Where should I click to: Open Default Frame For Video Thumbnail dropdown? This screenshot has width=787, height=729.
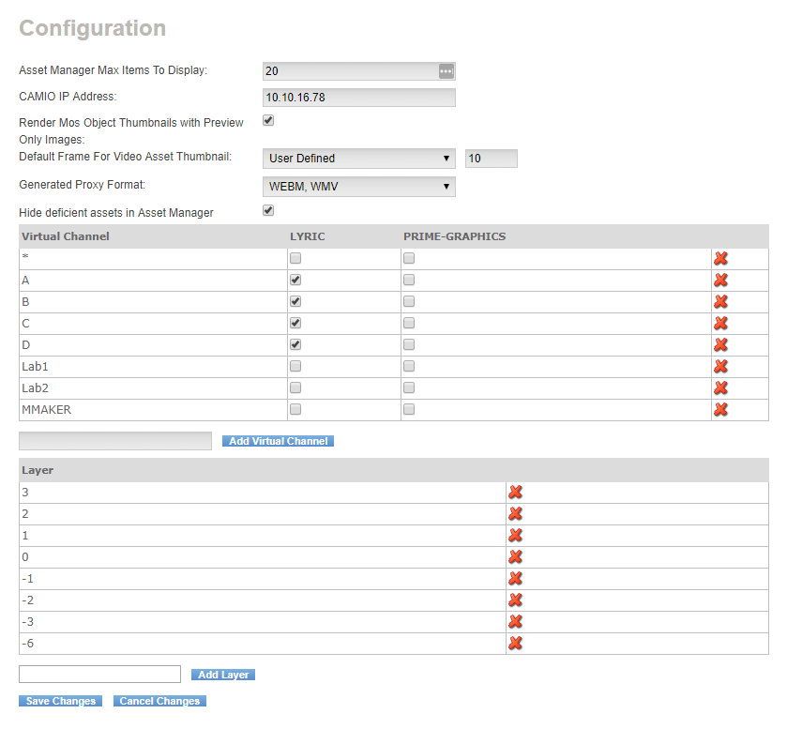[x=359, y=159]
